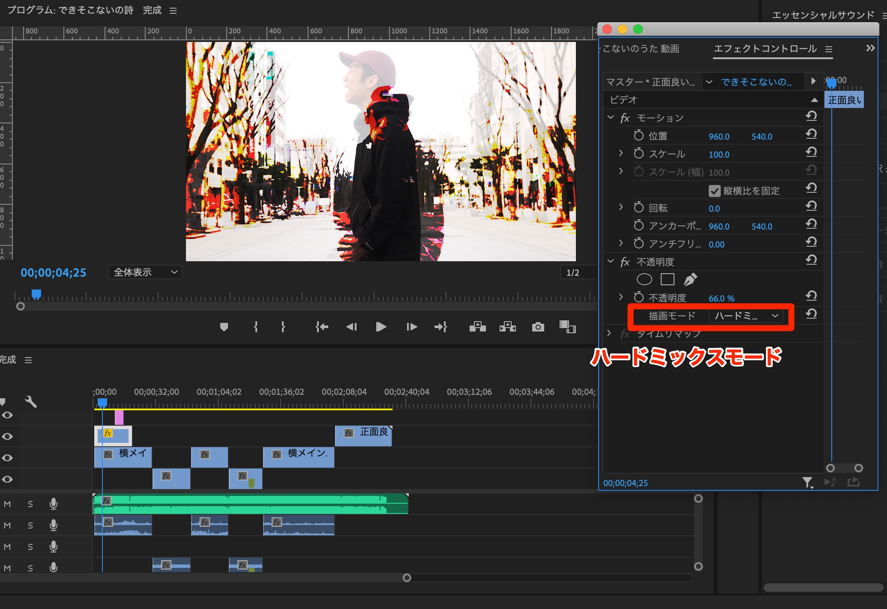This screenshot has width=887, height=609.
Task: Toggle eye for the lowest video track
Action: pos(7,479)
